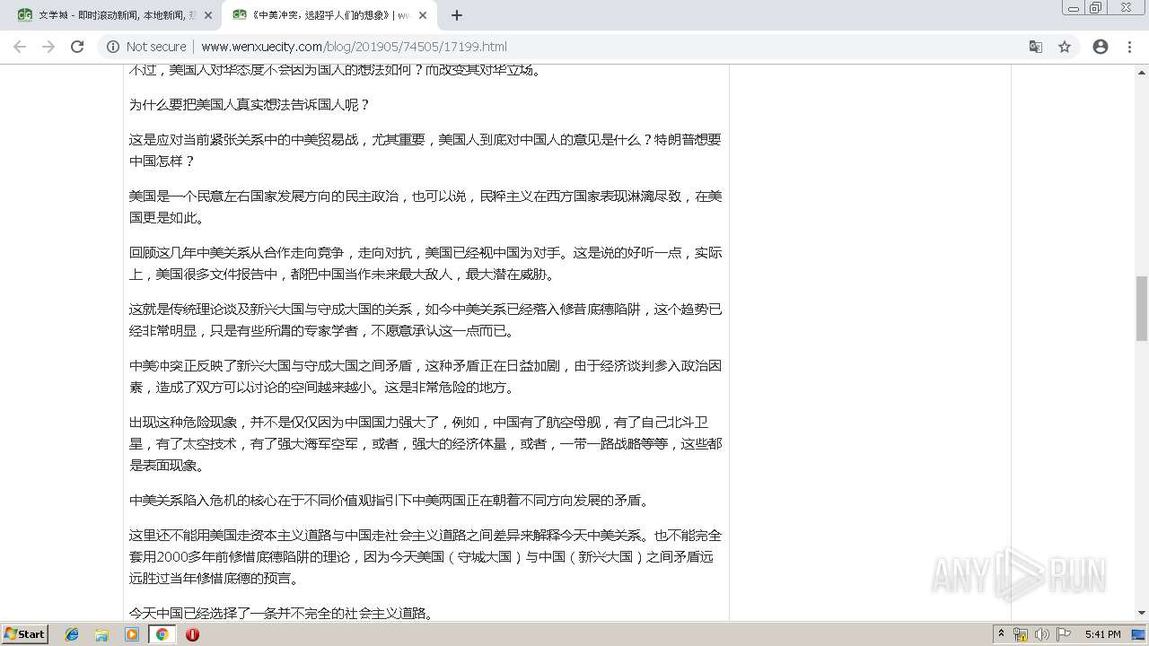This screenshot has width=1149, height=646.
Task: Click paragraph starting 这就是传统理论谈及
Action: click(x=425, y=320)
